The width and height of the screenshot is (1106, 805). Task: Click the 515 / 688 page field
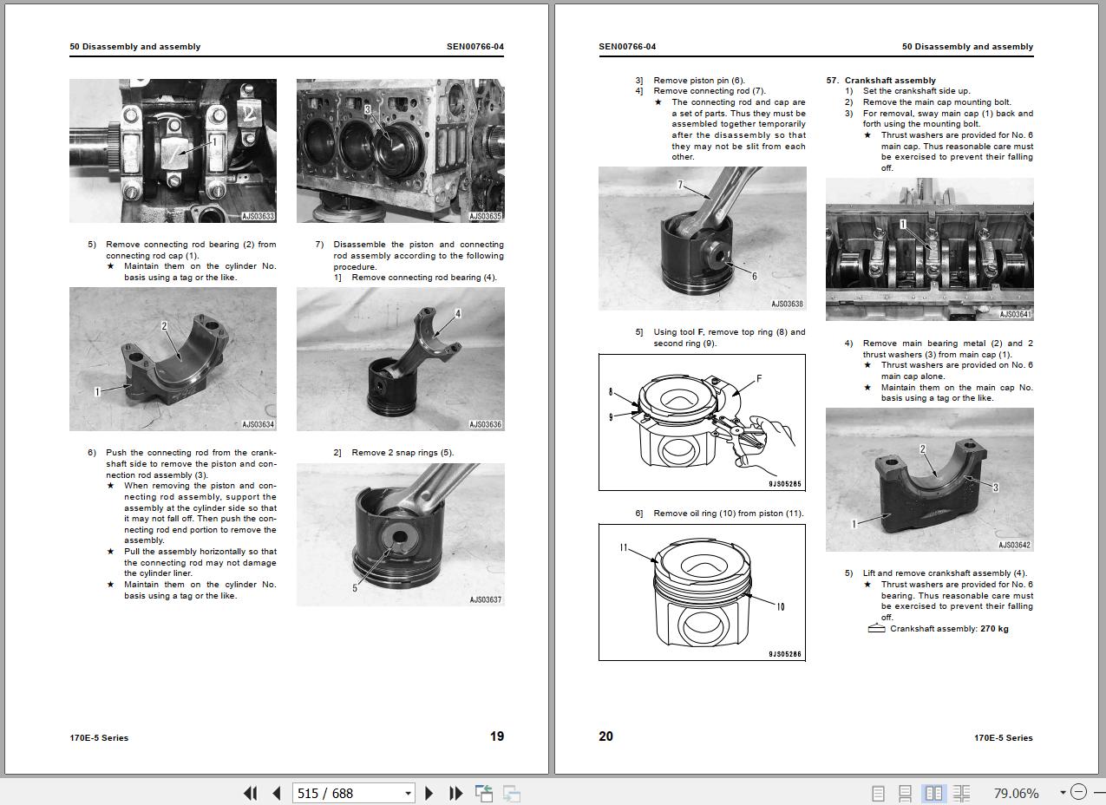[347, 793]
